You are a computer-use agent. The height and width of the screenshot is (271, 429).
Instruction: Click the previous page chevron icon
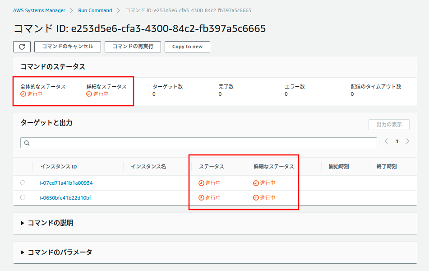pyautogui.click(x=386, y=141)
